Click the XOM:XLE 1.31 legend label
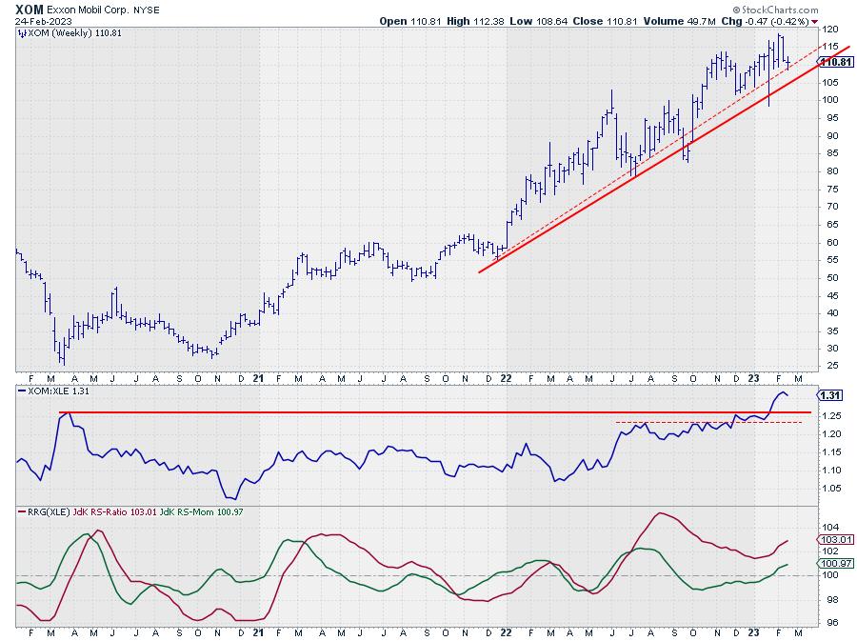This screenshot has width=857, height=641. (58, 391)
